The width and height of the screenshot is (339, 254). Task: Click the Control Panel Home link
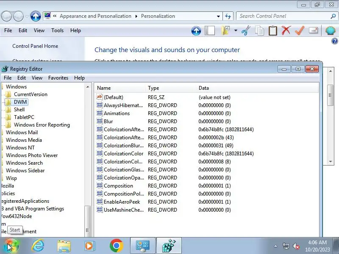(35, 46)
